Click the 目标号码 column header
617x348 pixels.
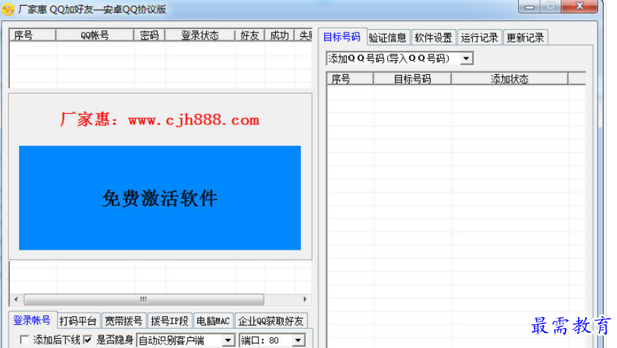[413, 79]
